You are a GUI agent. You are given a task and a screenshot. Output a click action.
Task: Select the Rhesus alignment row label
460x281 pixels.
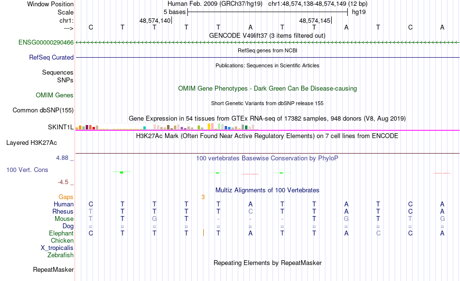click(63, 212)
